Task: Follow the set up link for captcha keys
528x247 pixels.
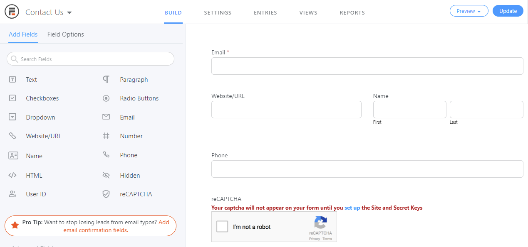Action: click(352, 208)
